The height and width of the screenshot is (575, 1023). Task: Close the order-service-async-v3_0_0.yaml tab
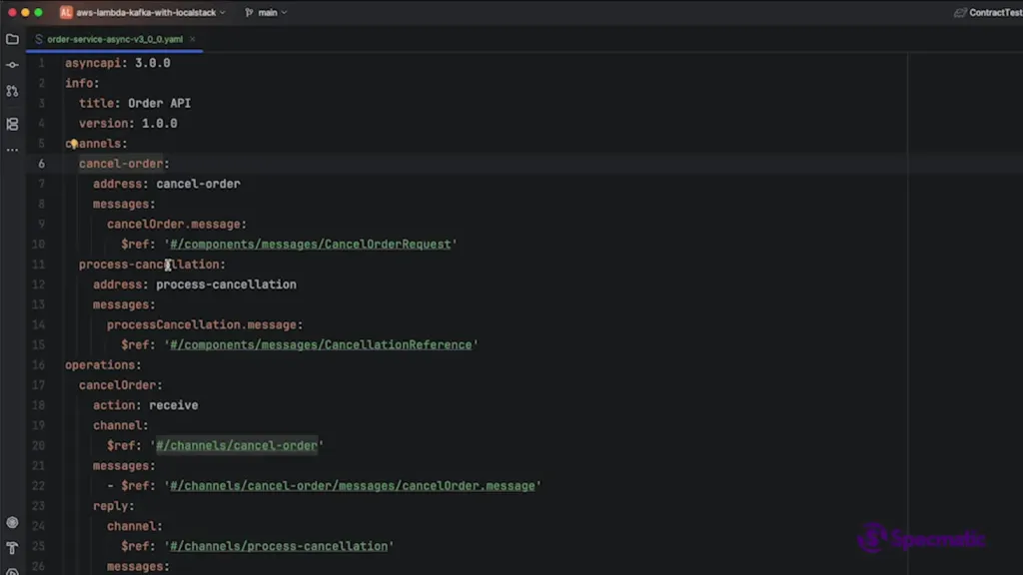pos(194,39)
